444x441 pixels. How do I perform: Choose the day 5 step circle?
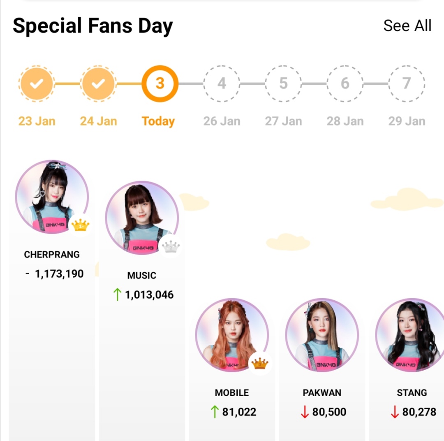283,84
